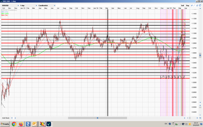
Task: Click the volume speaker tray icon
Action: point(180,124)
